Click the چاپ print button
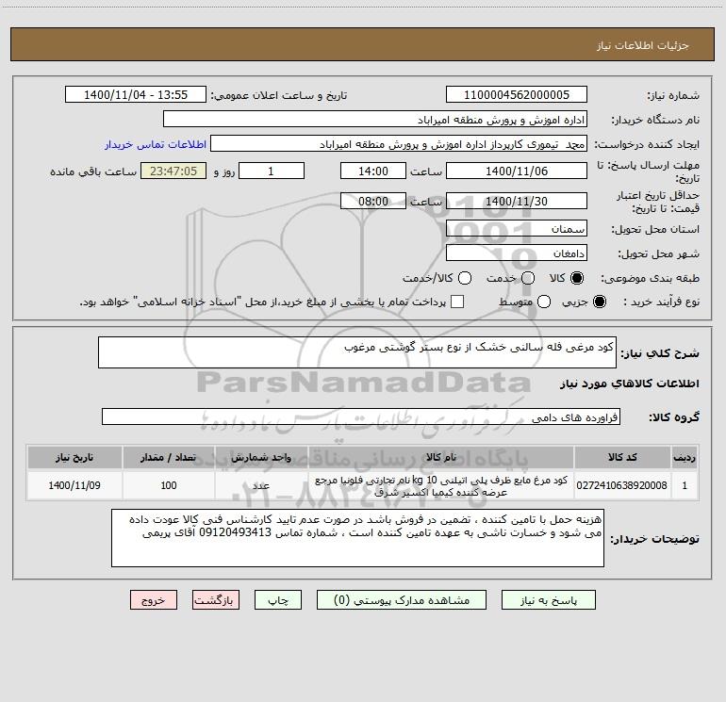Image resolution: width=726 pixels, height=702 pixels. (x=278, y=600)
